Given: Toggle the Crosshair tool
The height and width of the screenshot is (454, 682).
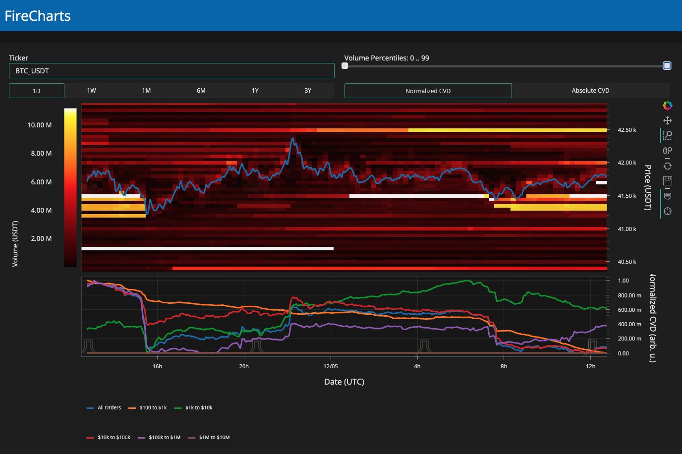Looking at the screenshot, I should tap(668, 211).
